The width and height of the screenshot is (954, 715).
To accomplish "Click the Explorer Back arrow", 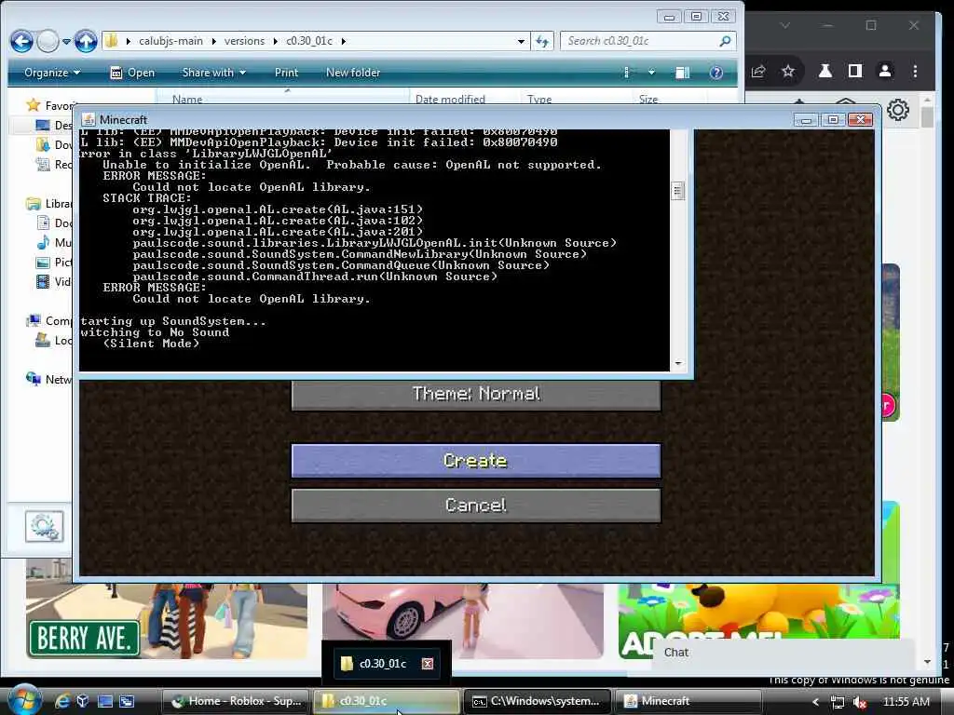I will [22, 41].
